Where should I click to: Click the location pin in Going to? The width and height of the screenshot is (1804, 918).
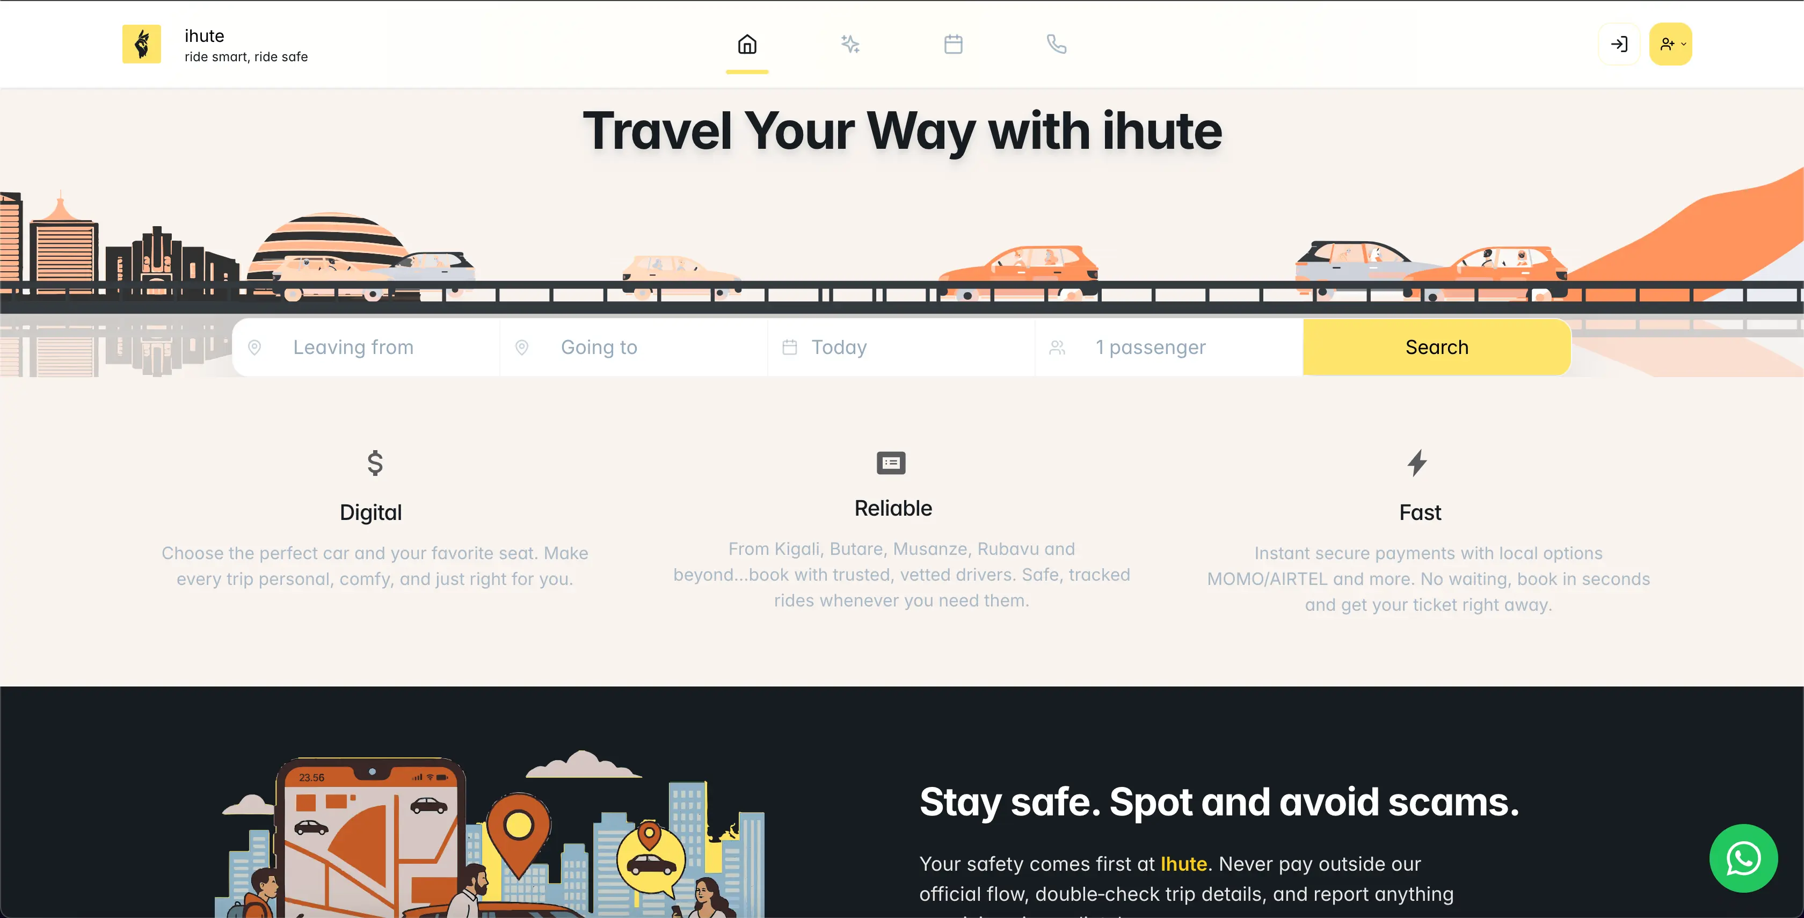[522, 348]
